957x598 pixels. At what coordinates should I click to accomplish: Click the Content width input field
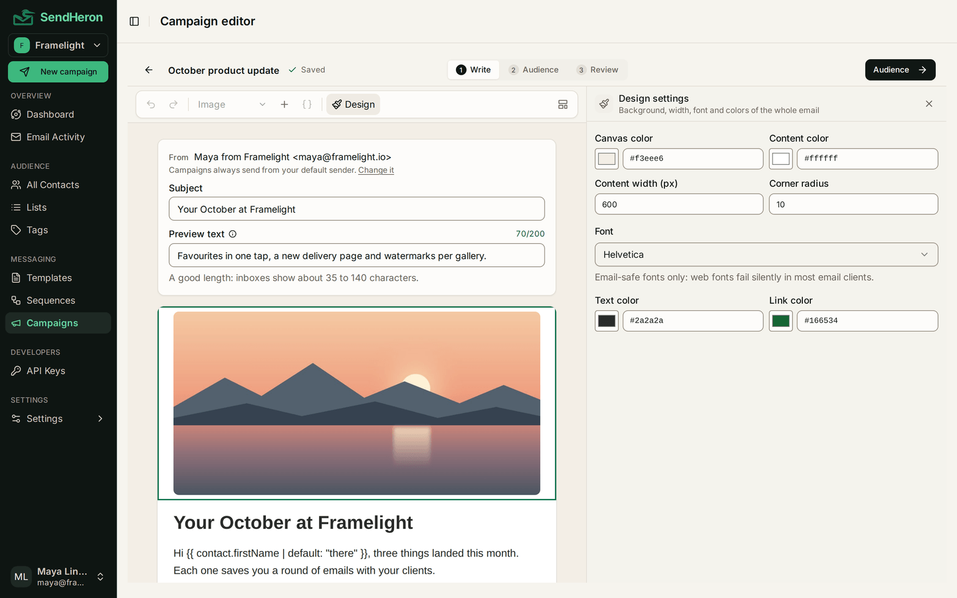point(679,204)
